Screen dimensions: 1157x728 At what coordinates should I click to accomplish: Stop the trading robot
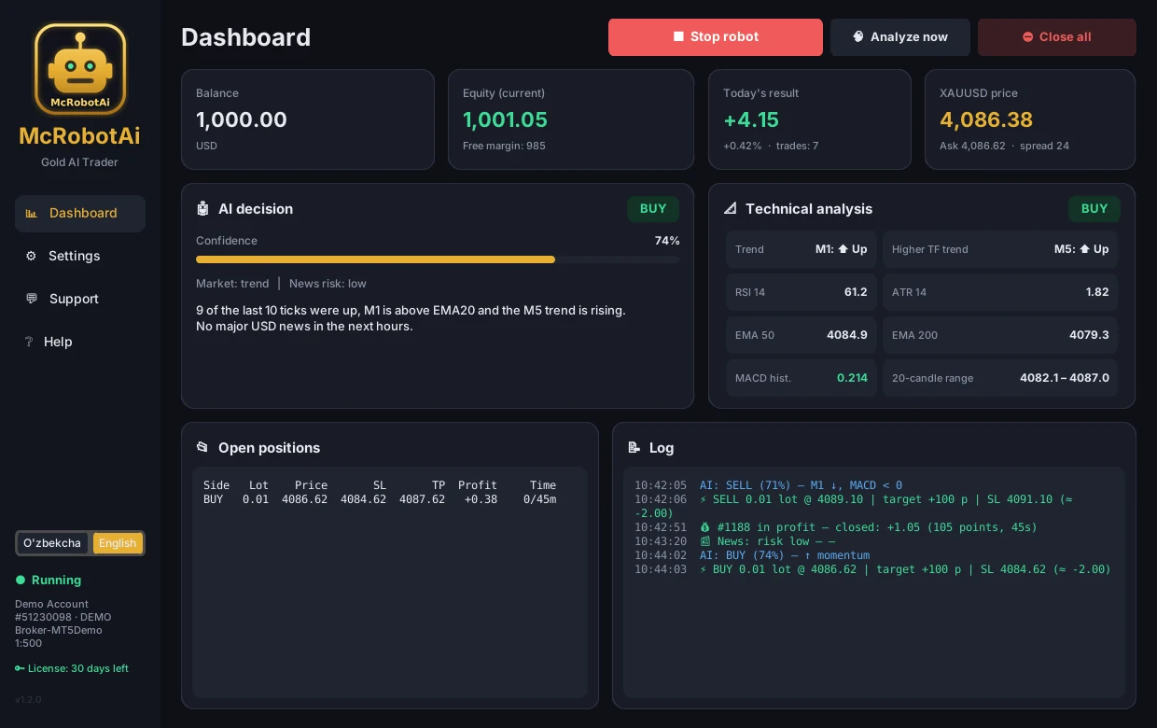click(716, 37)
